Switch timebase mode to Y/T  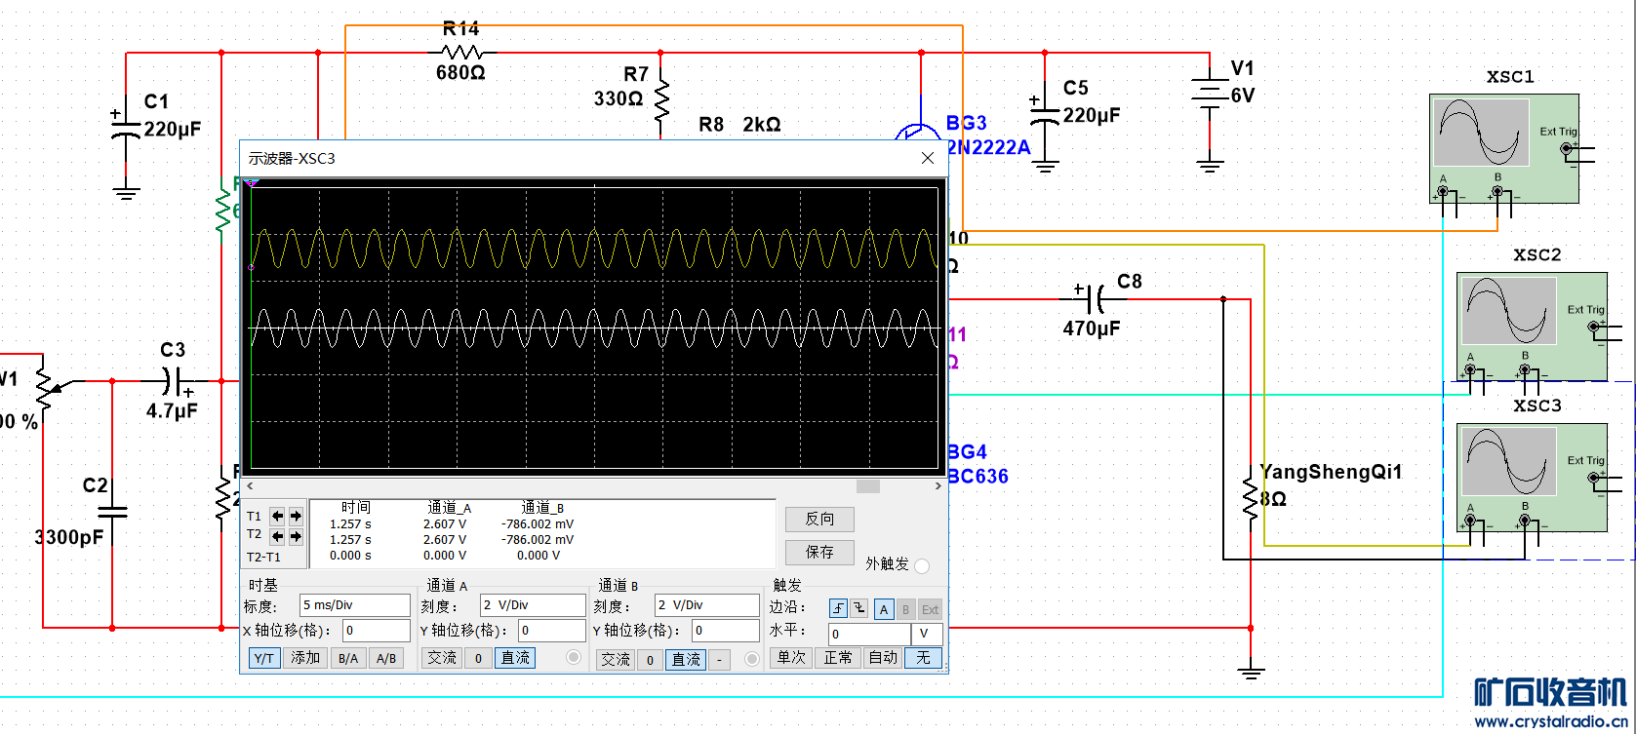[x=263, y=658]
